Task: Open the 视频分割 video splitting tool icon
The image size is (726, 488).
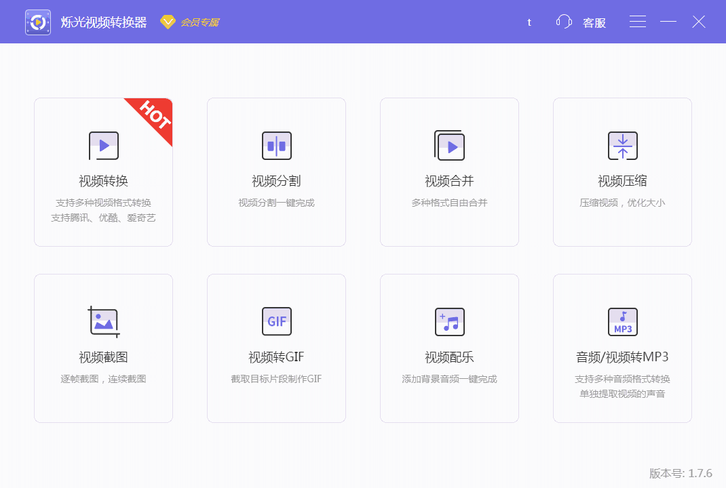Action: pyautogui.click(x=276, y=146)
